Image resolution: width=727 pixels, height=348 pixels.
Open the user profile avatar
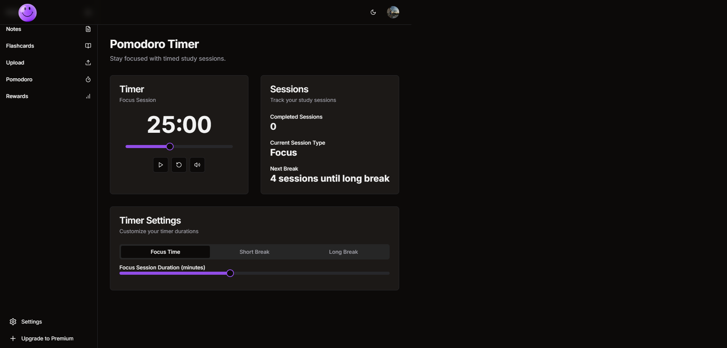[x=393, y=12]
